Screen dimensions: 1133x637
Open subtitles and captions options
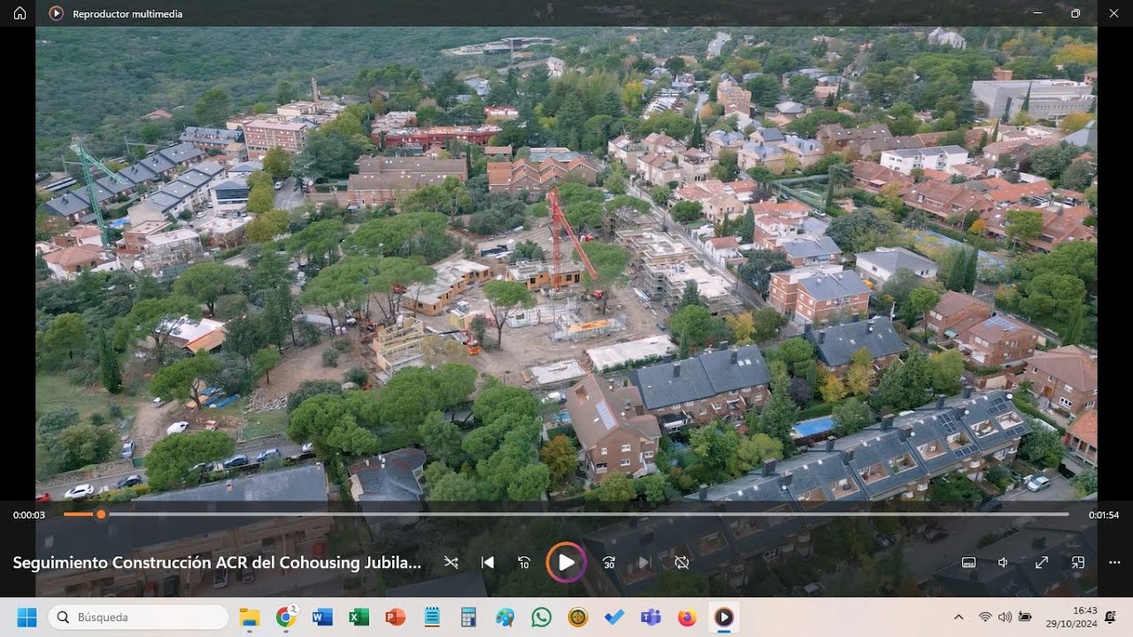(968, 562)
